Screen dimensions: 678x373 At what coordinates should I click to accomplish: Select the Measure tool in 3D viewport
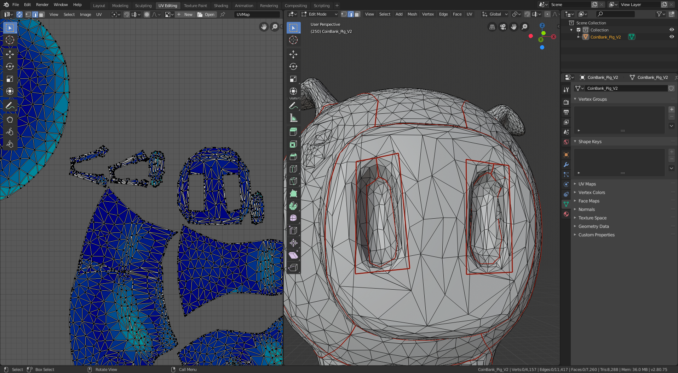[x=293, y=118]
